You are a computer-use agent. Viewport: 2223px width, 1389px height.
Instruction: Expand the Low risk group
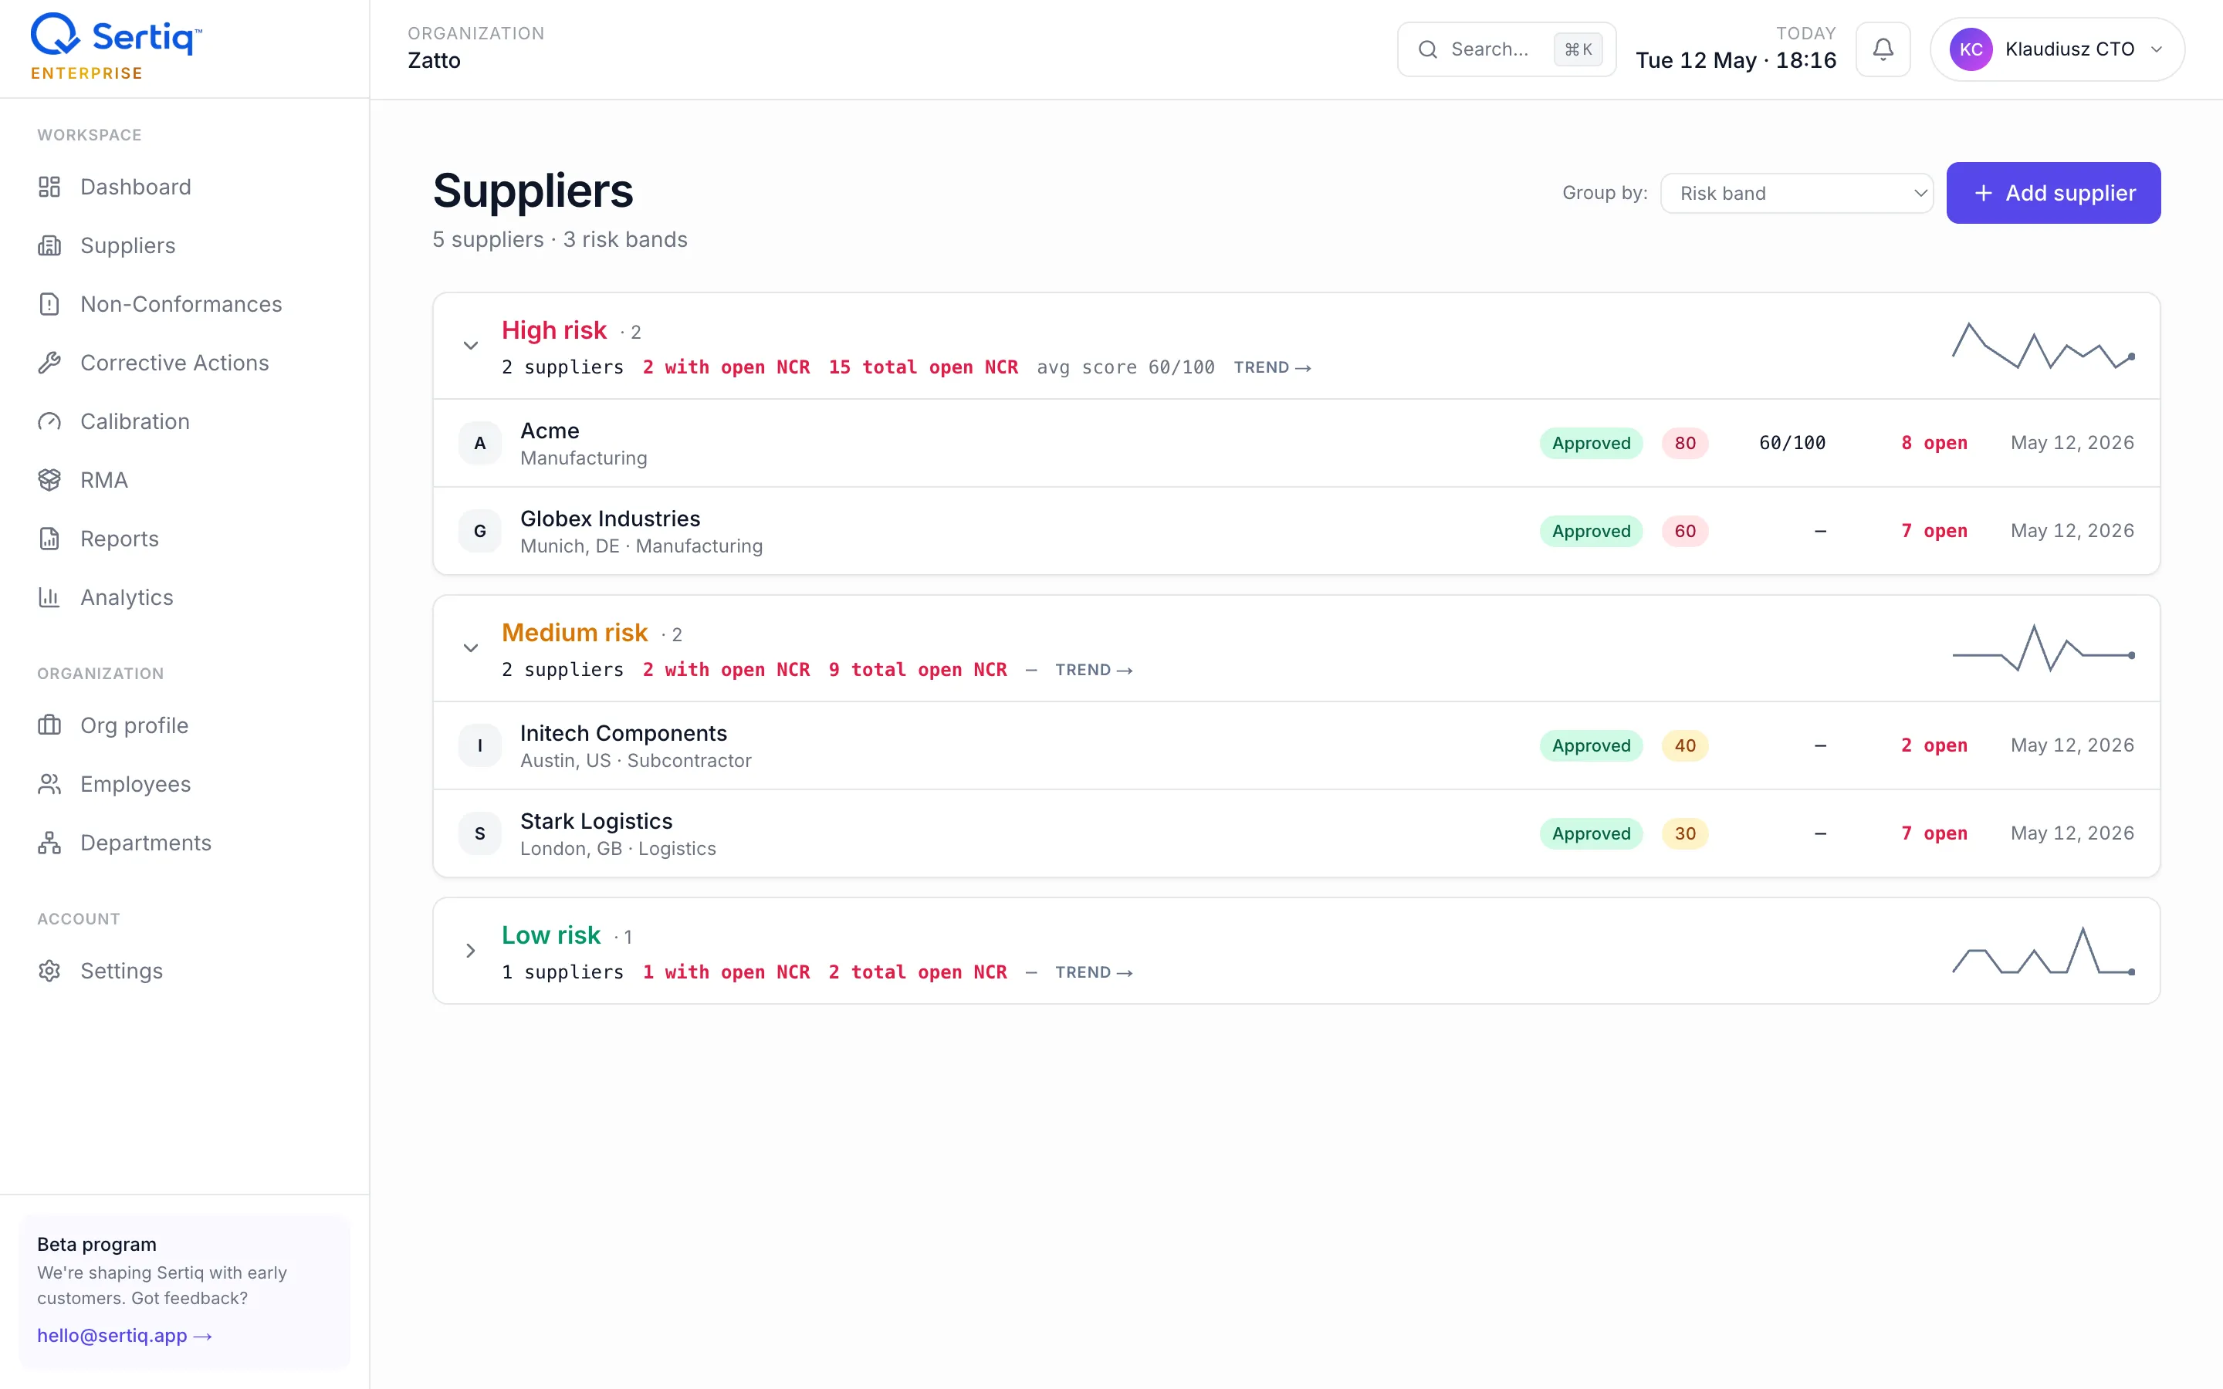point(470,951)
